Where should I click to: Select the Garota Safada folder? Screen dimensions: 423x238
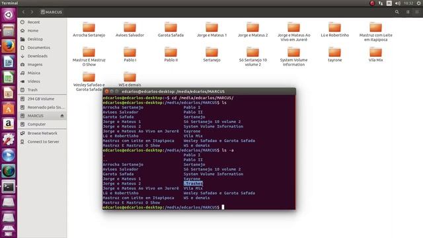(x=171, y=30)
